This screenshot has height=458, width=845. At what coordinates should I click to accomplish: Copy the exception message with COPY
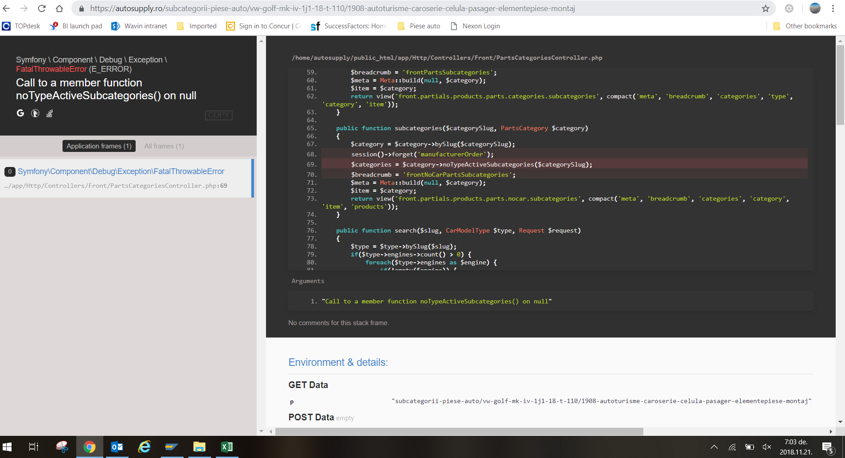tap(219, 115)
